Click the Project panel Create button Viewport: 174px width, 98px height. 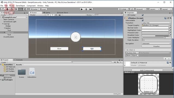4,62
